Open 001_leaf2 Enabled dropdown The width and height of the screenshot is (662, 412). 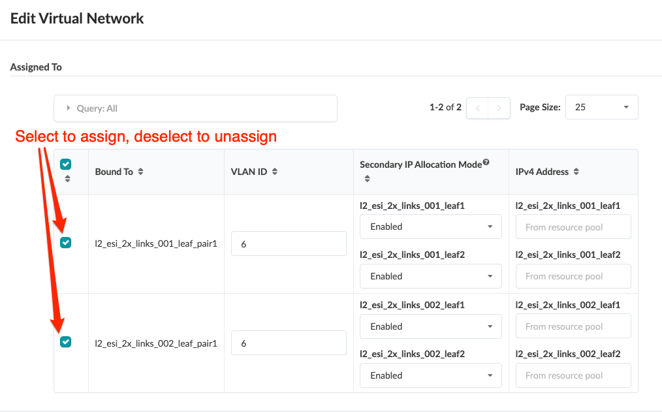pos(430,276)
